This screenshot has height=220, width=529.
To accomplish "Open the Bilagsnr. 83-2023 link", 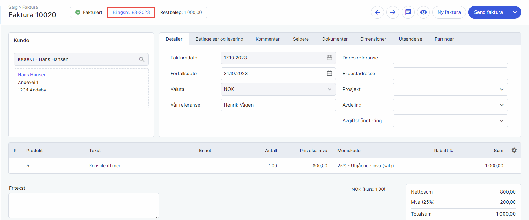I will (x=131, y=12).
